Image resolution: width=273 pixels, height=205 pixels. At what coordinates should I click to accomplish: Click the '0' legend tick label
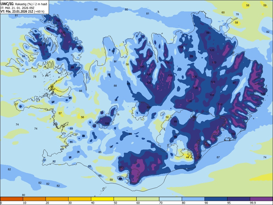point(1,203)
